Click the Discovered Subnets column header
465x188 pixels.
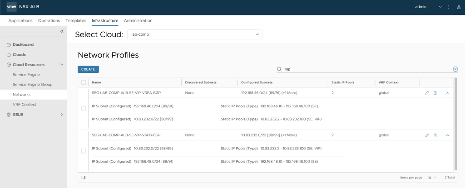coord(201,82)
